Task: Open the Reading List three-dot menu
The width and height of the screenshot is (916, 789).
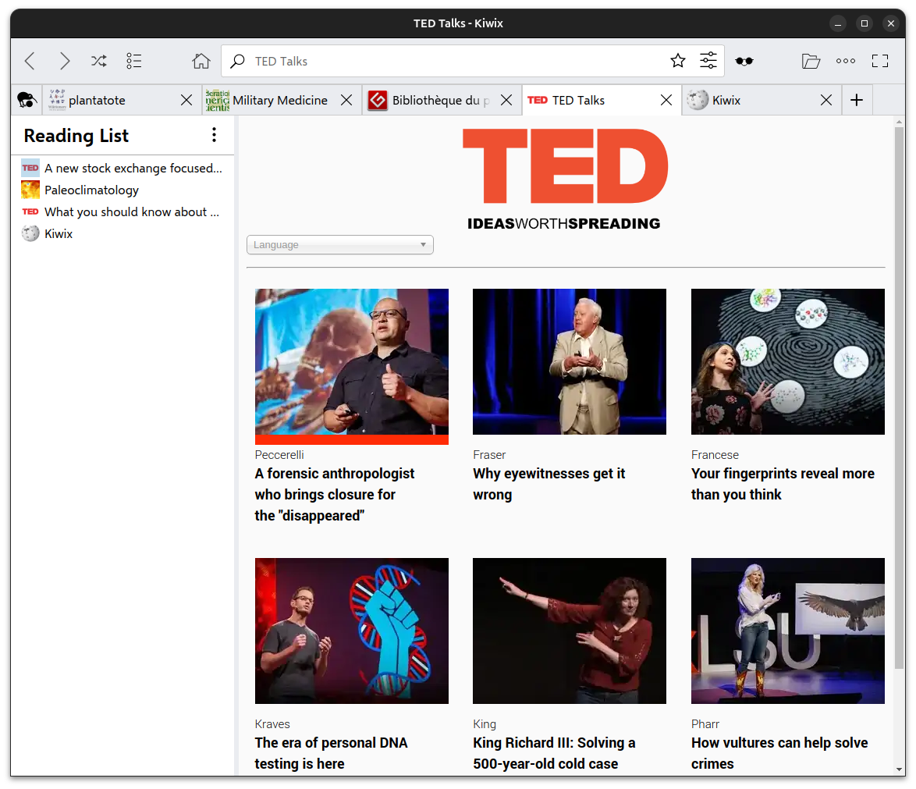Action: tap(214, 135)
